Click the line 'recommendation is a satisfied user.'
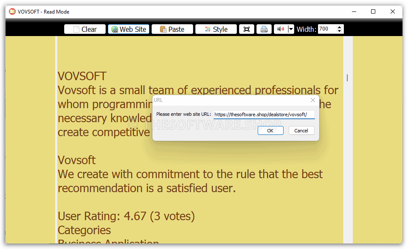 tap(147, 188)
